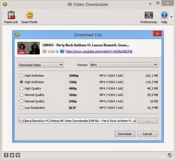This screenshot has height=161, width=176.
Task: Click the 16 MB file size text
Action: coord(154,101)
